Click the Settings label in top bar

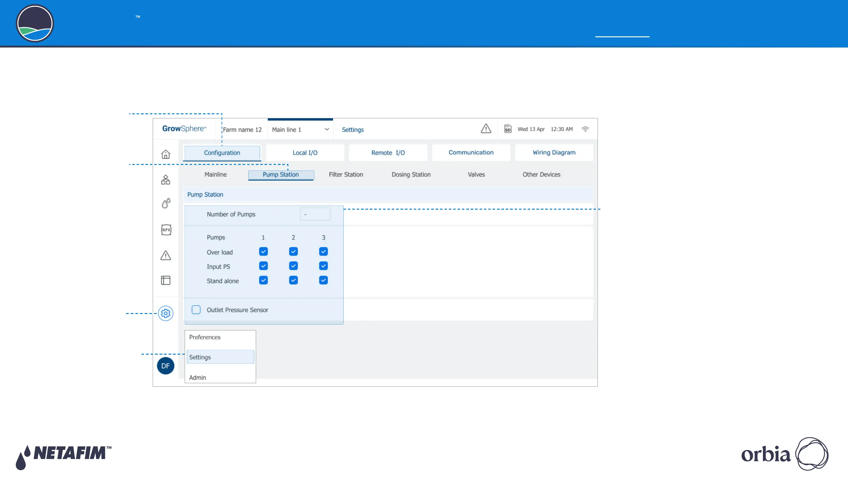click(x=353, y=130)
